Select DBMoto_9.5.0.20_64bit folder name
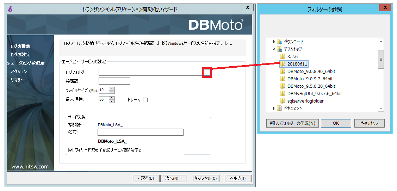The height and width of the screenshot is (191, 397). pyautogui.click(x=311, y=86)
